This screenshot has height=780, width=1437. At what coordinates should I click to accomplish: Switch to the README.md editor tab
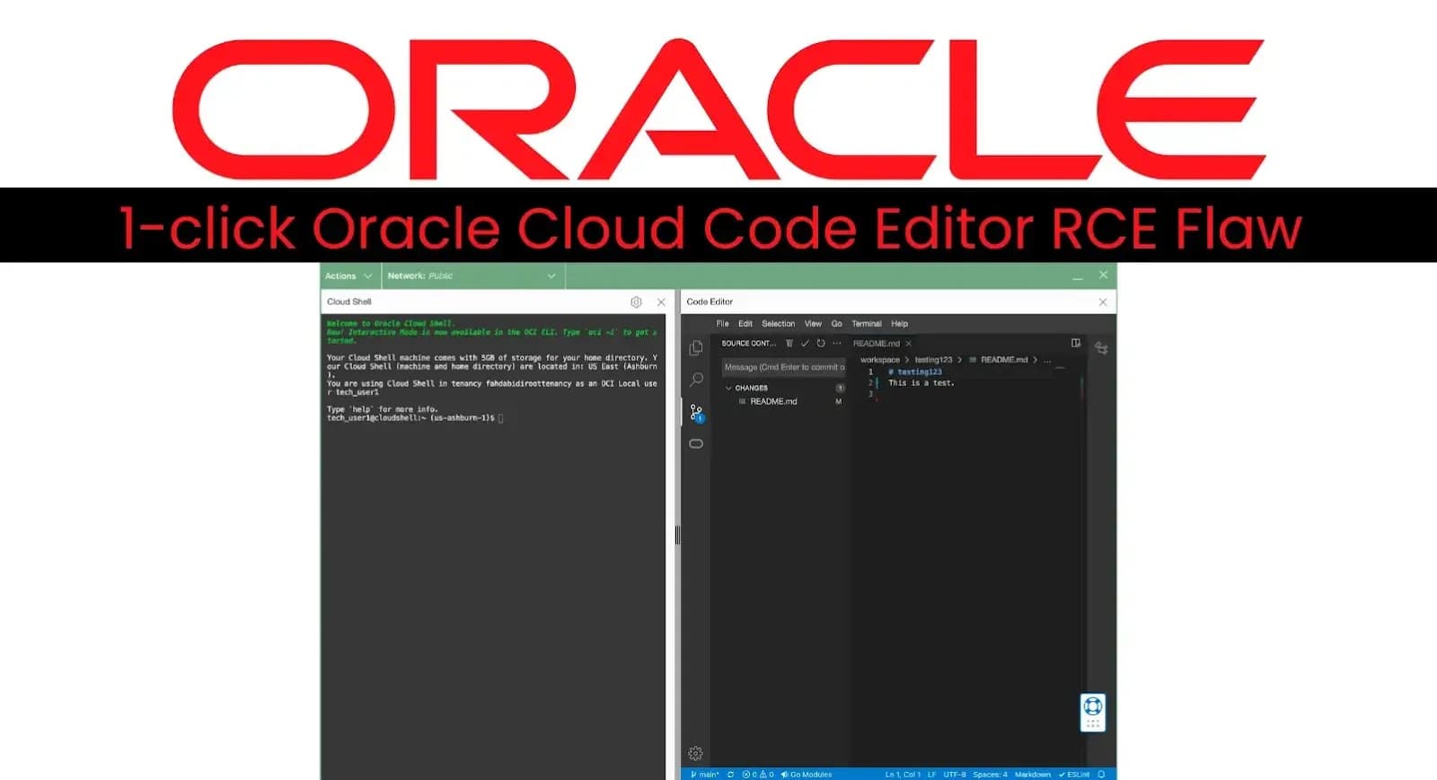[x=876, y=343]
